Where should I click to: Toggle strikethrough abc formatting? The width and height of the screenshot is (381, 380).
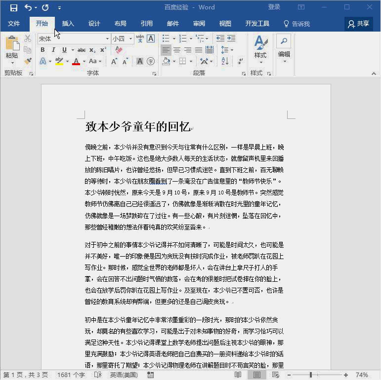tap(82, 50)
